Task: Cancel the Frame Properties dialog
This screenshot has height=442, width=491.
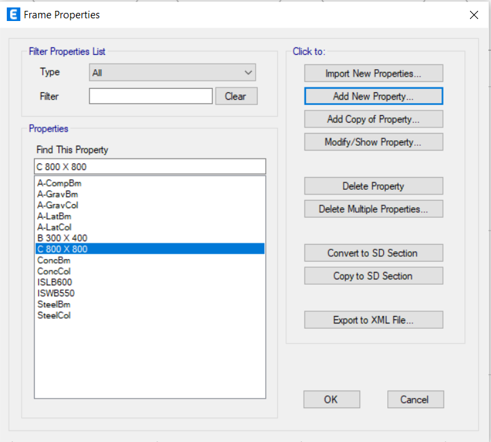Action: 416,399
